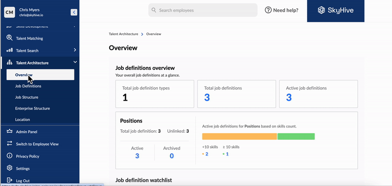Click the Search employees input field
Screen dimensions: 392x186
203,10
